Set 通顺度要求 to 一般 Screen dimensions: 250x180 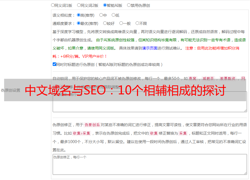click(x=121, y=23)
